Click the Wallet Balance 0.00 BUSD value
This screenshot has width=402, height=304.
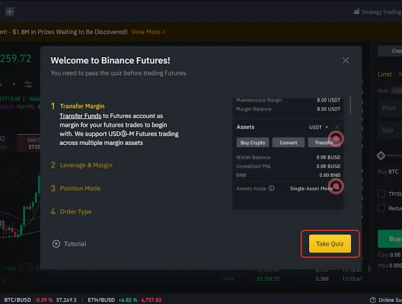(328, 158)
